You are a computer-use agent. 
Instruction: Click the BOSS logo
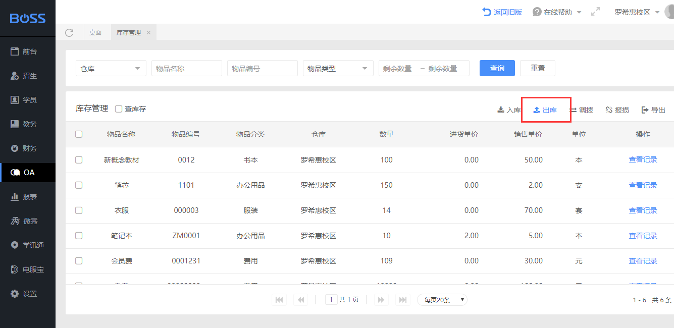click(x=28, y=18)
